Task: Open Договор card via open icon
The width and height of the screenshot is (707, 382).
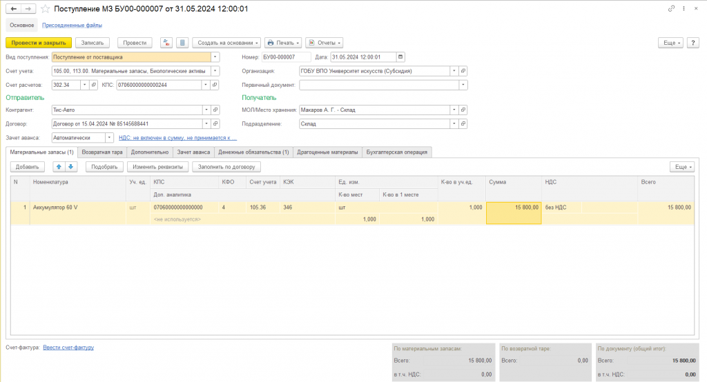Action: coord(215,124)
